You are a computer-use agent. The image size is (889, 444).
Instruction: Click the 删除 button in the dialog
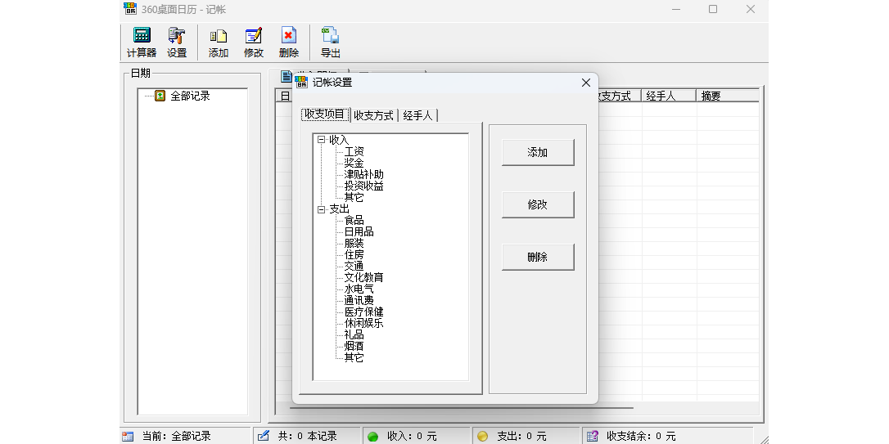tap(538, 257)
